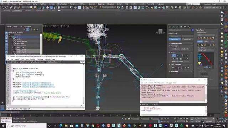The height and width of the screenshot is (128, 228).
Task: Choose the Select and Move tool
Action: point(47,7)
